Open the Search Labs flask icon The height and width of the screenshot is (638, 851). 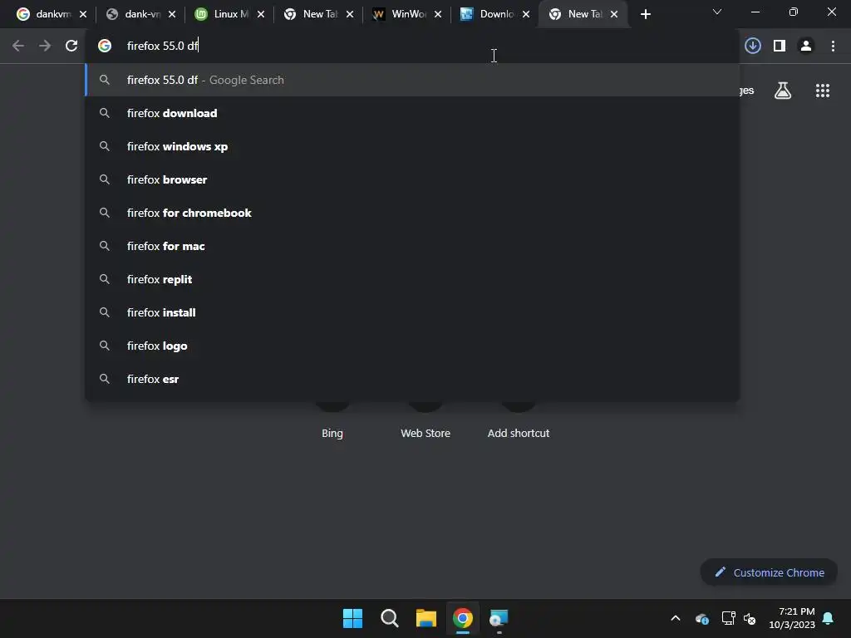point(782,91)
